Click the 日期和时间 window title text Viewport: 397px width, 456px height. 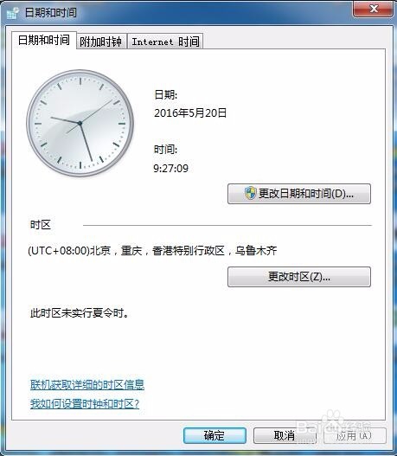51,12
